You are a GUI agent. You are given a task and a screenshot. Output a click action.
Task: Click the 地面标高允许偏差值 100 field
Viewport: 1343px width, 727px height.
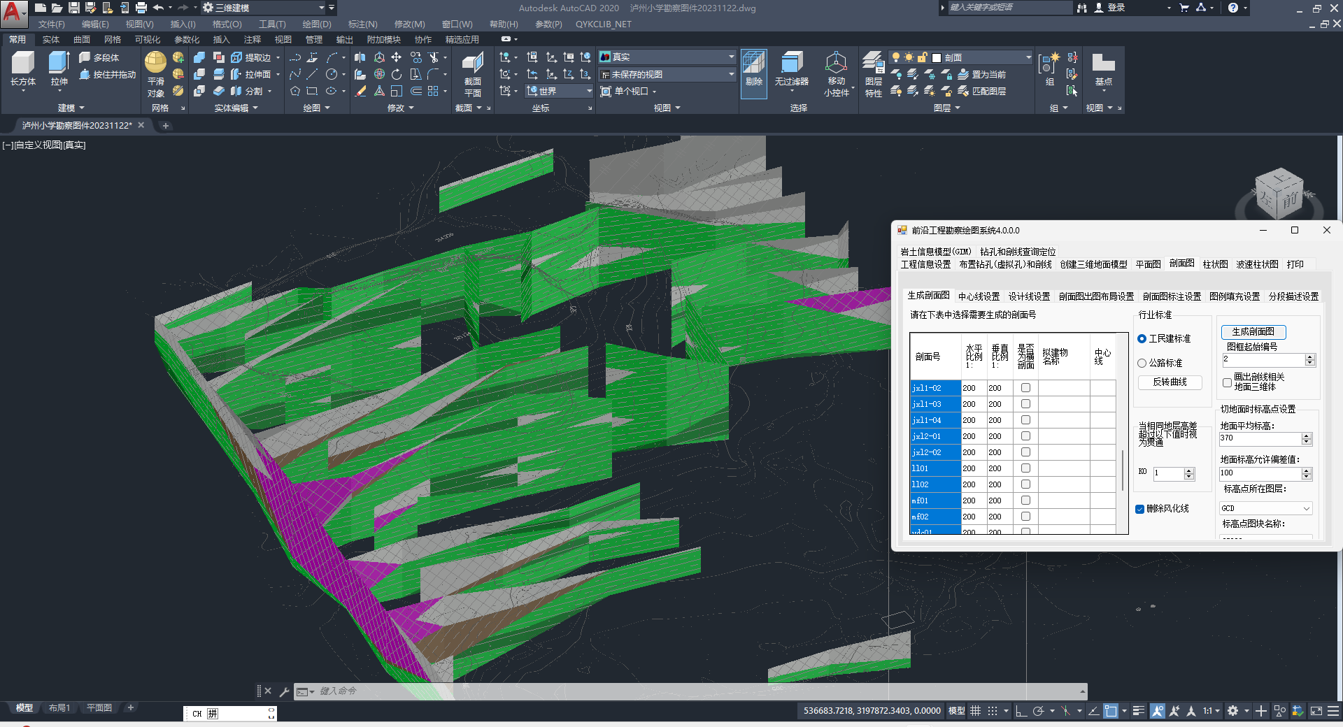pyautogui.click(x=1260, y=473)
